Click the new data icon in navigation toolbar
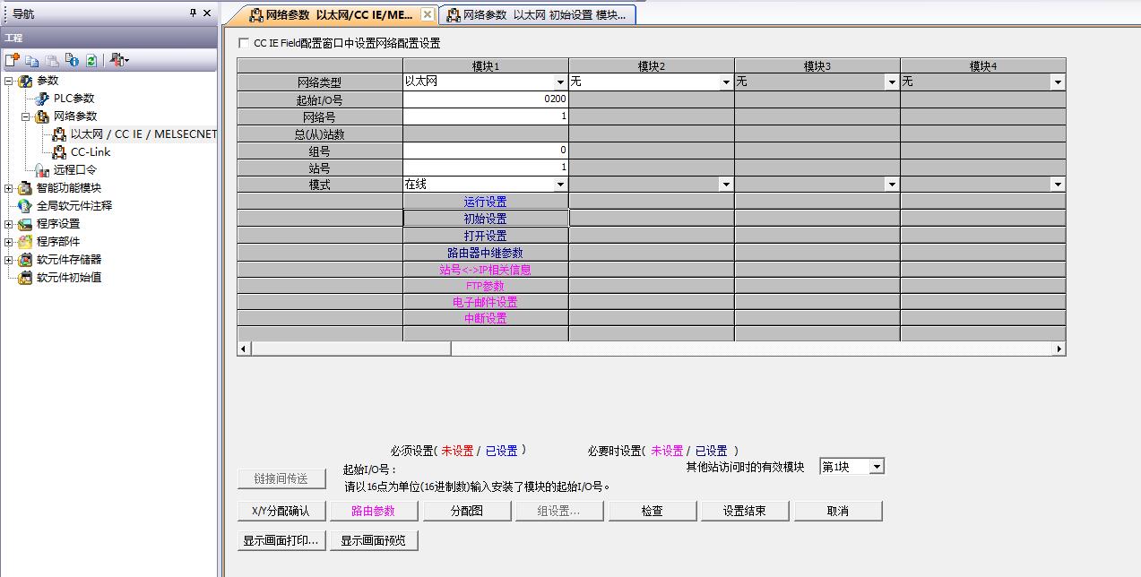 coord(12,60)
